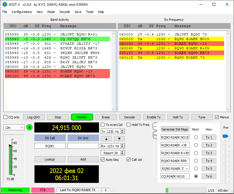Click the 24,915 000 frequency display
This screenshot has width=234, height=194.
(x=67, y=128)
